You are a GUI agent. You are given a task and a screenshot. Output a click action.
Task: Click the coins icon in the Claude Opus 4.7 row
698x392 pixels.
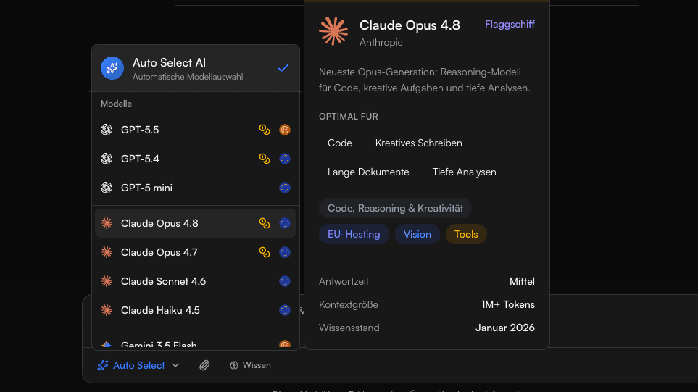pos(265,252)
